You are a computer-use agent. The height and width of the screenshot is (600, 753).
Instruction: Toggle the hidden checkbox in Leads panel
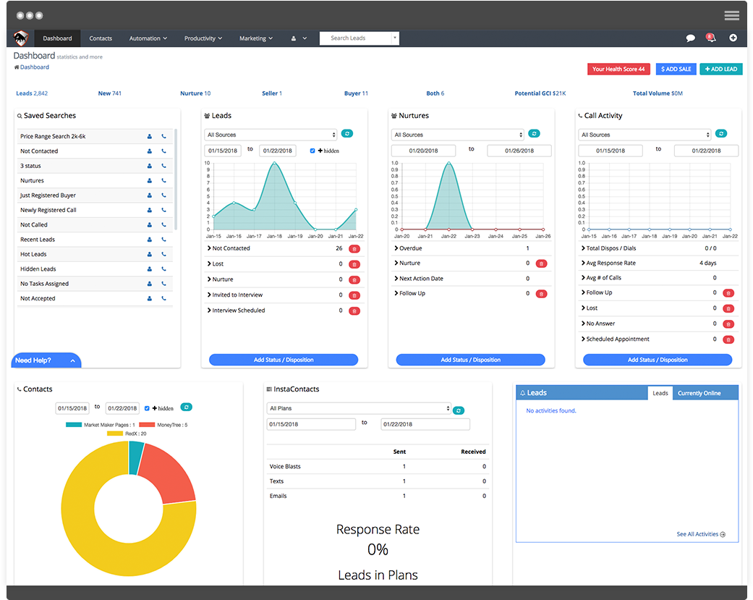[312, 151]
